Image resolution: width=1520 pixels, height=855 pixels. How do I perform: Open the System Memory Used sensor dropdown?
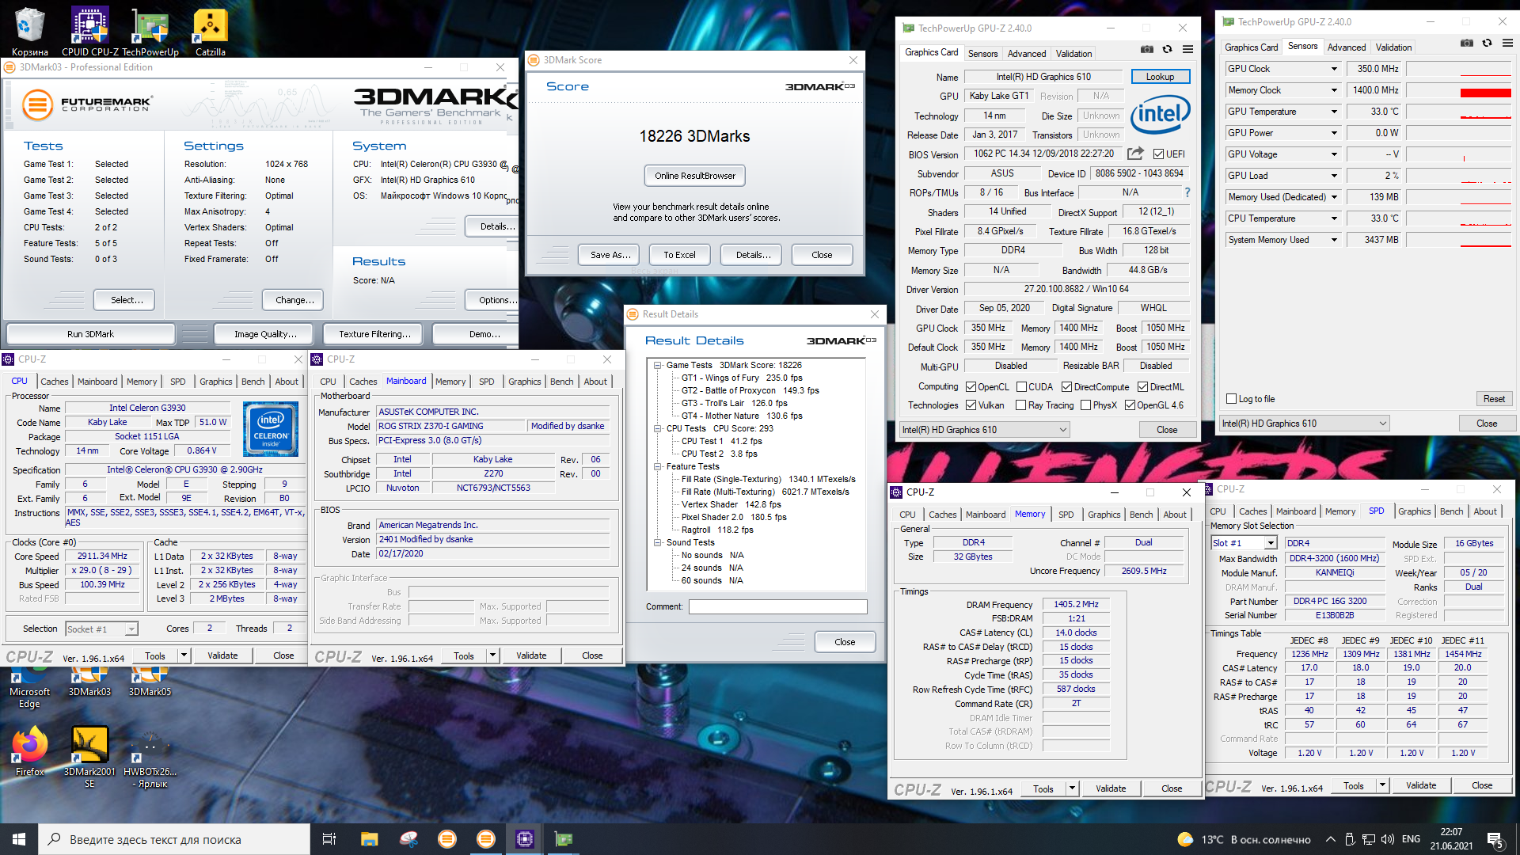click(x=1334, y=240)
